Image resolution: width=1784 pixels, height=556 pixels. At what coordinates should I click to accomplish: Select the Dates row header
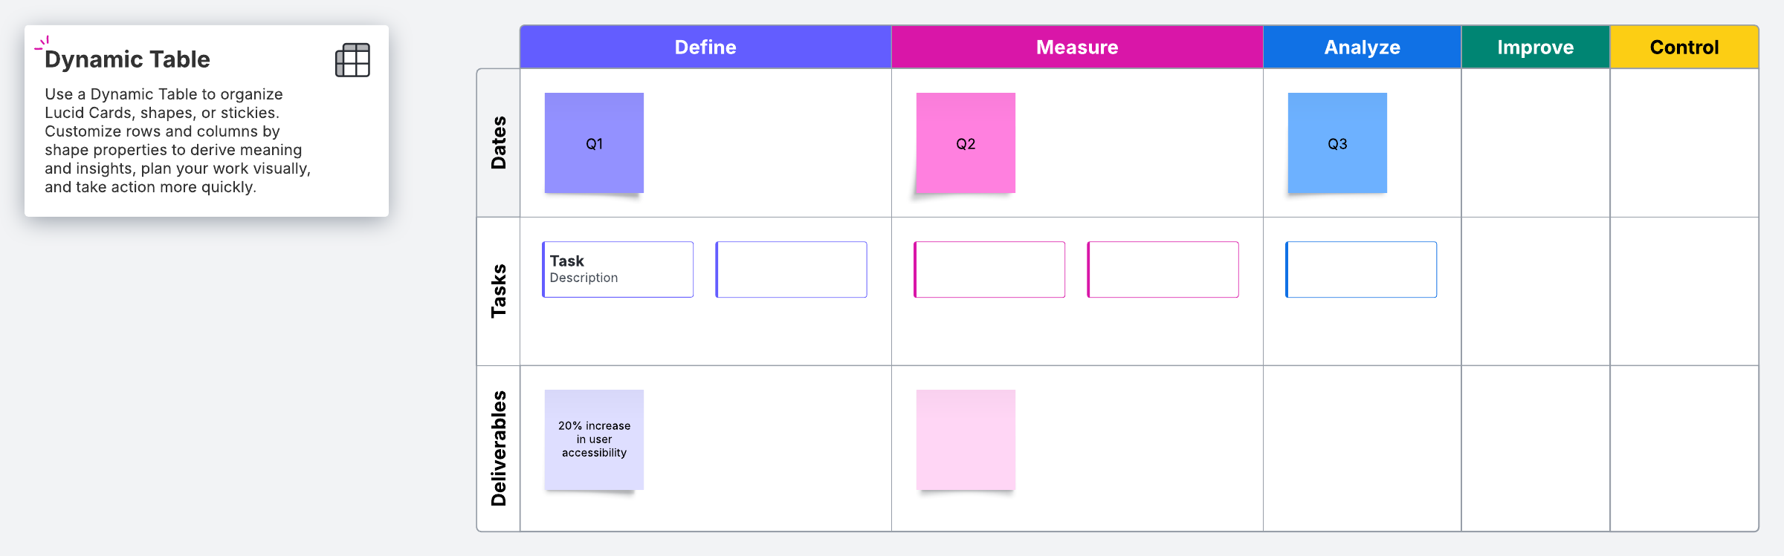tap(498, 143)
